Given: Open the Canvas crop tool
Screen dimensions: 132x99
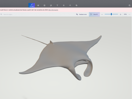Looking at the screenshot, I should [70, 5].
